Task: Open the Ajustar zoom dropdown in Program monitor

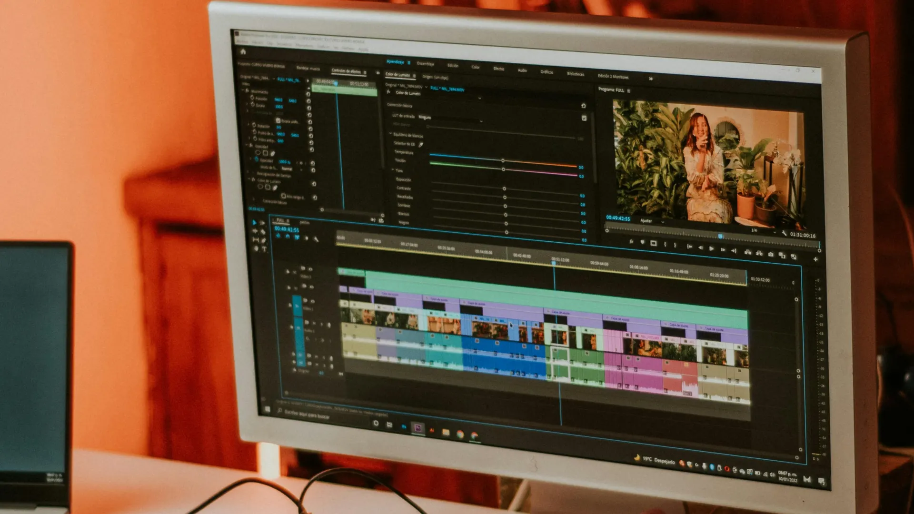Action: pos(651,221)
